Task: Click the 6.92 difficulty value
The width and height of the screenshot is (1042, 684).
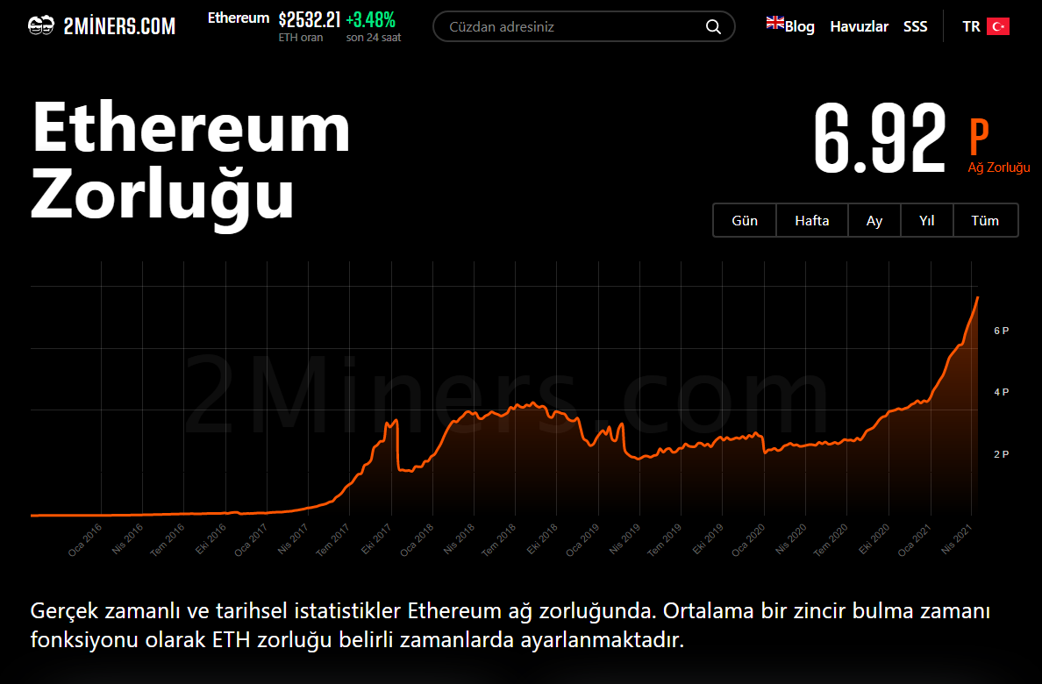Action: (x=879, y=139)
